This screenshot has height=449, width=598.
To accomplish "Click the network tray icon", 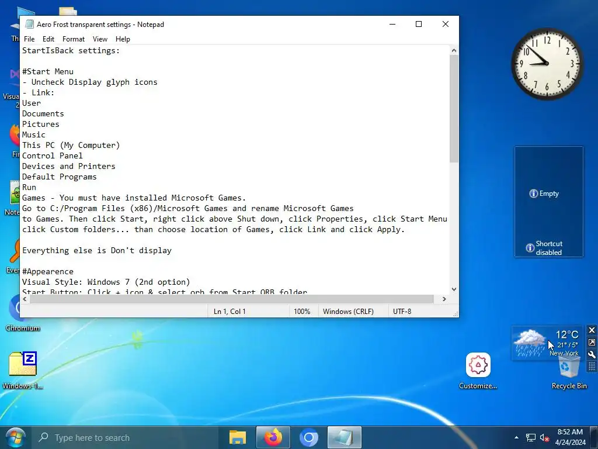I will point(530,437).
